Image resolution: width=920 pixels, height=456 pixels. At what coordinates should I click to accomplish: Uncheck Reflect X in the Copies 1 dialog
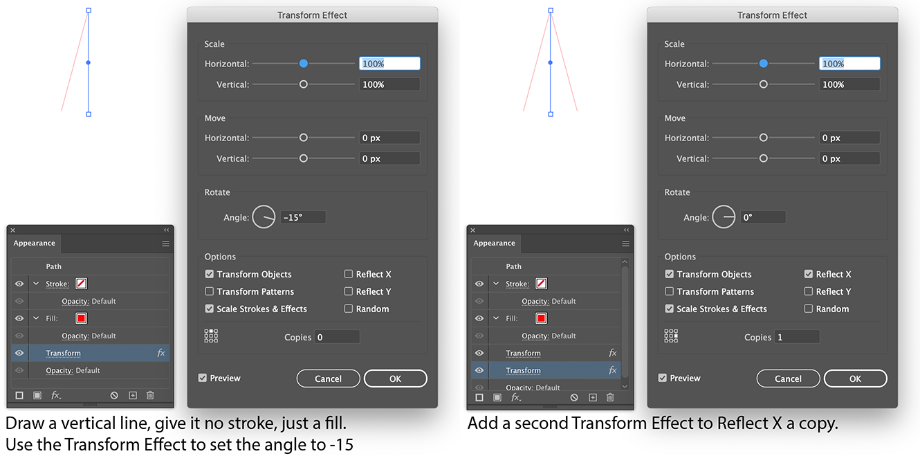click(x=809, y=274)
